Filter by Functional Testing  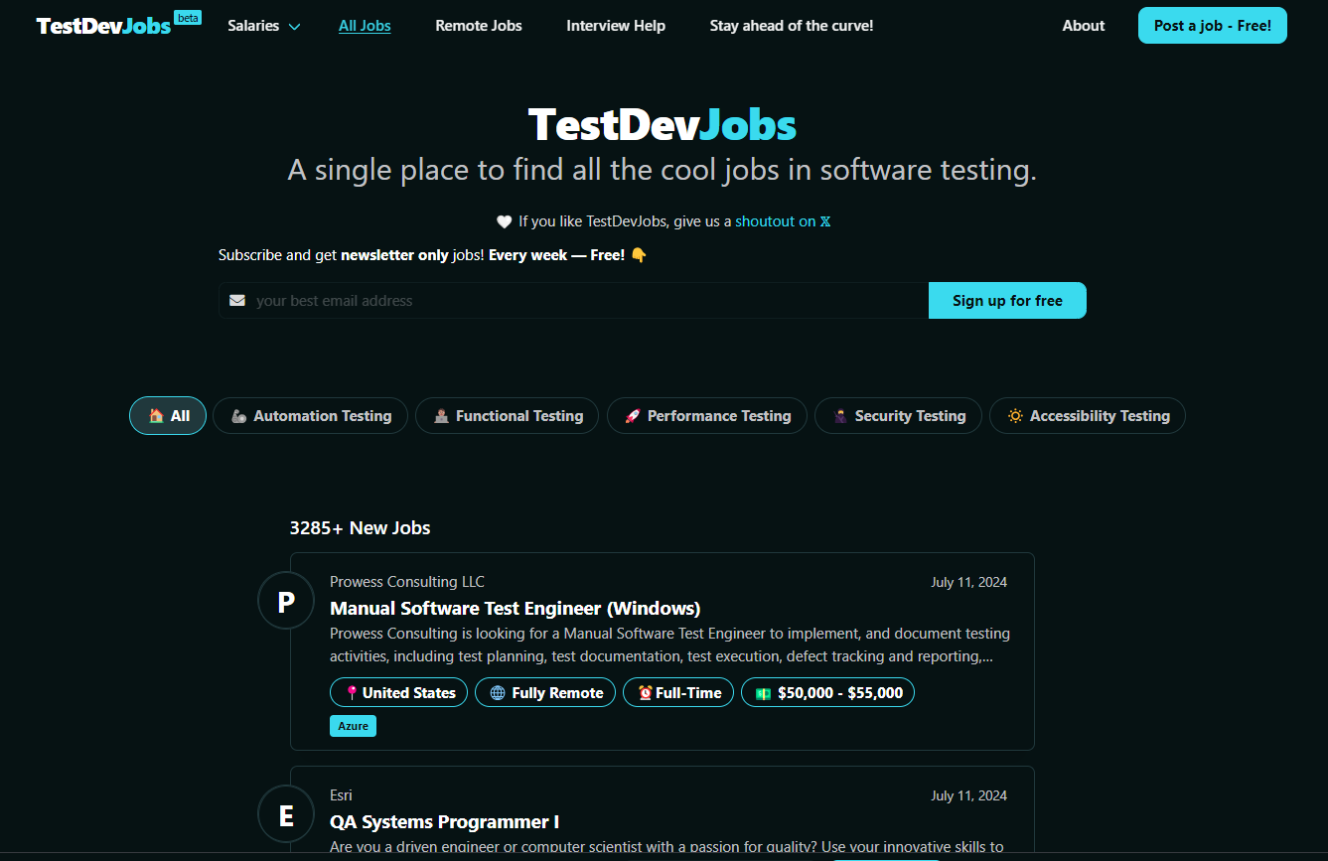coord(507,416)
